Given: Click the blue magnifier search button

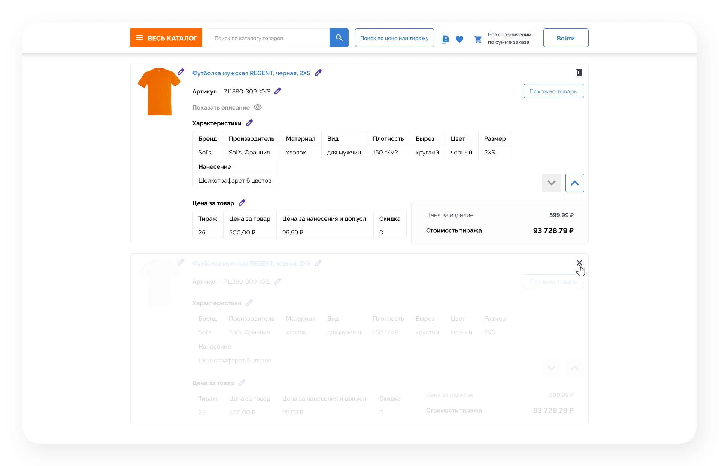Looking at the screenshot, I should click(339, 38).
